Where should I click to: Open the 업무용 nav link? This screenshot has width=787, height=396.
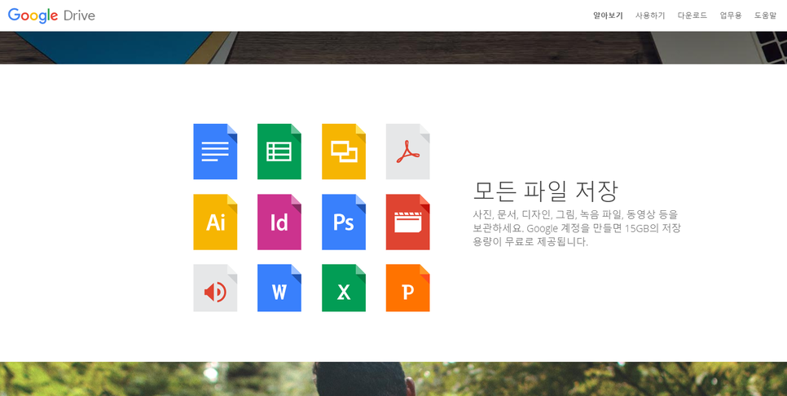tap(730, 15)
